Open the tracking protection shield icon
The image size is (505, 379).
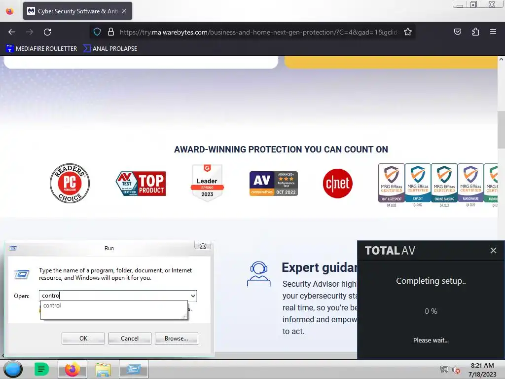97,32
